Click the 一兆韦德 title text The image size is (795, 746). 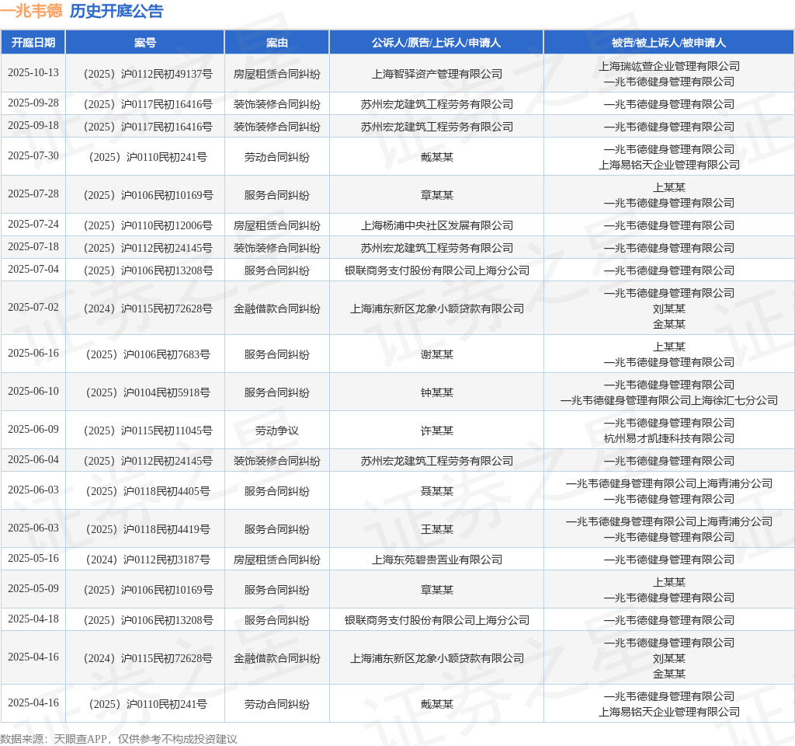31,11
